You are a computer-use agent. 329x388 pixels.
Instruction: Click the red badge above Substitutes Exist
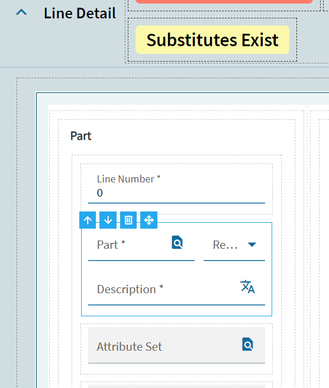point(224,2)
